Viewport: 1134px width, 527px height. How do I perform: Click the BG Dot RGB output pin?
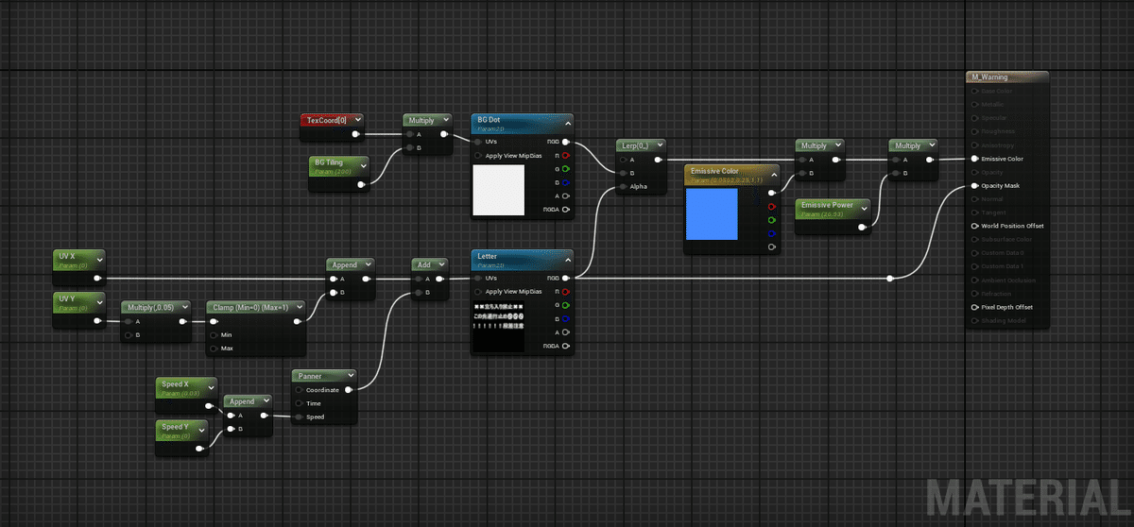(x=566, y=143)
